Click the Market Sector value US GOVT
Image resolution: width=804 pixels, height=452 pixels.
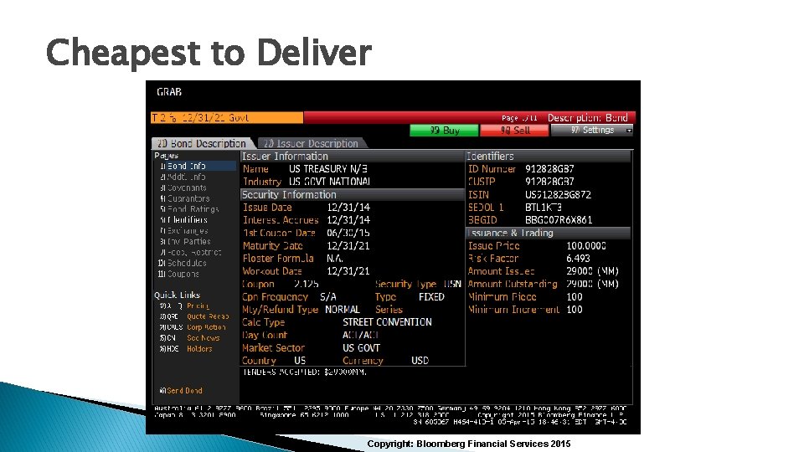[x=362, y=348]
